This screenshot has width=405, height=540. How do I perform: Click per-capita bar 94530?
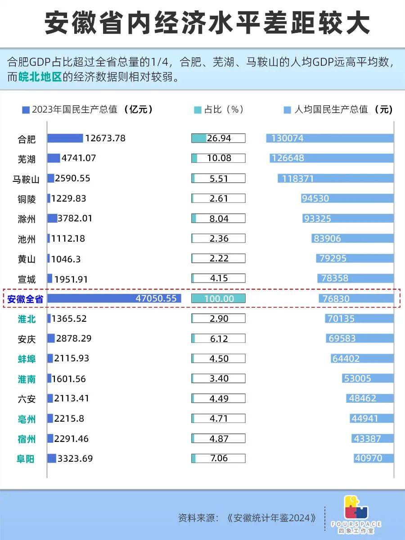tap(347, 198)
